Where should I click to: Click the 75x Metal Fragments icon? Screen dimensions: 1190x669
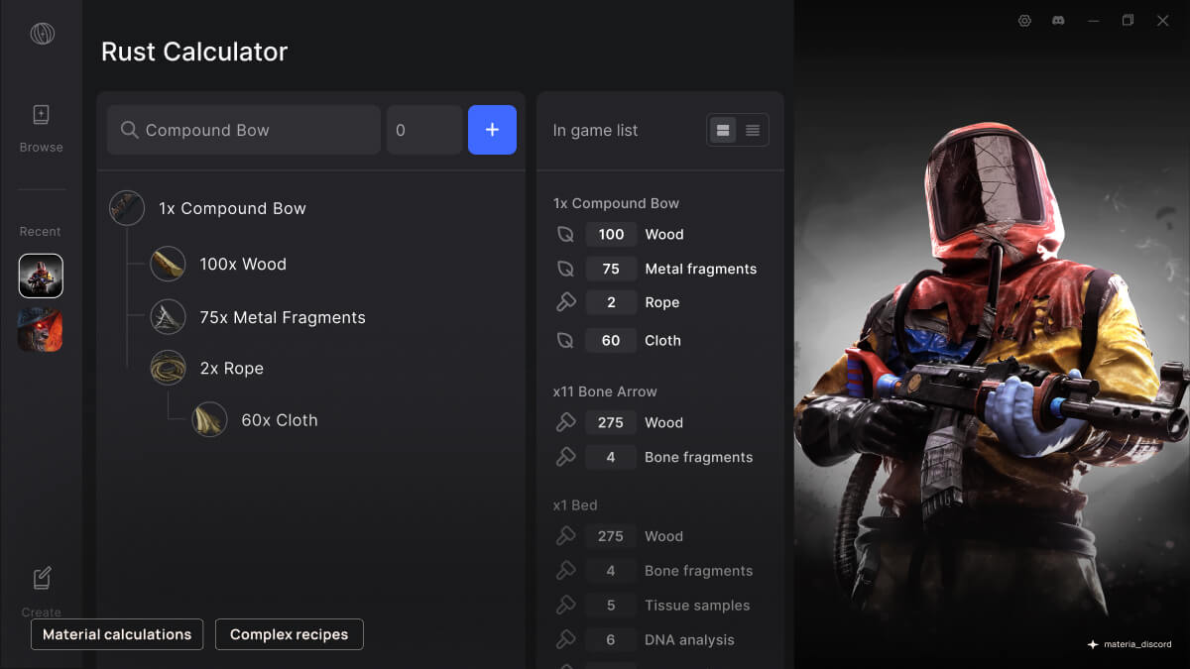[x=168, y=317]
